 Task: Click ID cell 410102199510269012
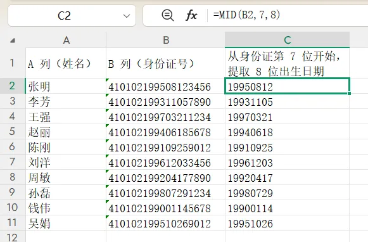tap(165, 223)
